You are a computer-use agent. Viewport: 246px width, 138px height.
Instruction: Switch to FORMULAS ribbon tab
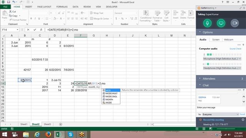click(62, 7)
